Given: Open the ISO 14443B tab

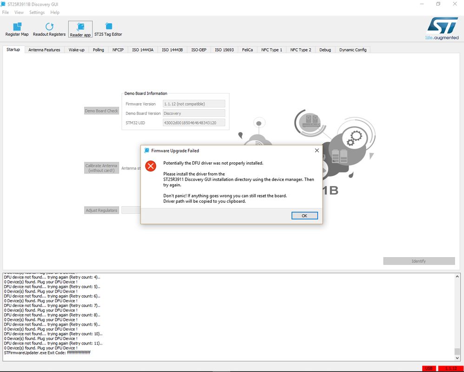Looking at the screenshot, I should [172, 50].
